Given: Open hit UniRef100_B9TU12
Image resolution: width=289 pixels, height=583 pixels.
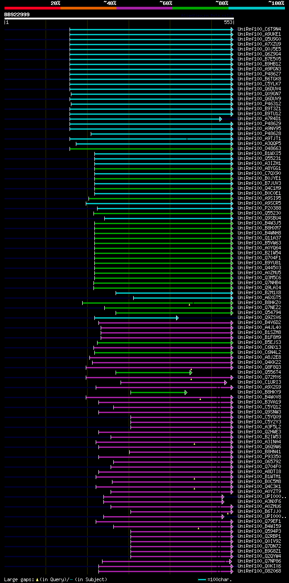Looking at the screenshot, I should coord(259,113).
